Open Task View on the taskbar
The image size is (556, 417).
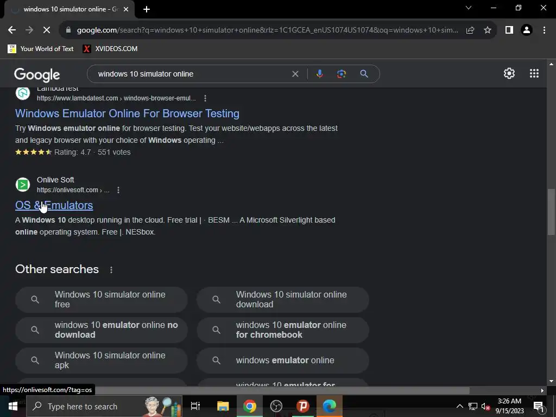click(195, 406)
